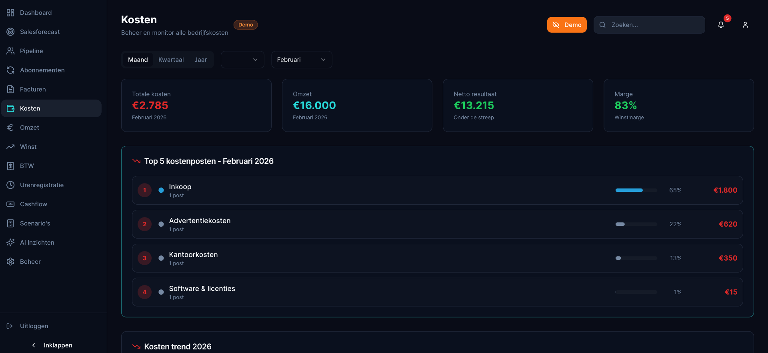Viewport: 768px width, 353px height.
Task: Click the Netto resultaat €13.215 value
Action: [474, 106]
